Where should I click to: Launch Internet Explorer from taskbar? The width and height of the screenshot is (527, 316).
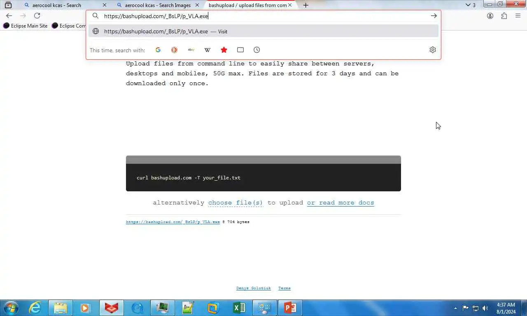click(x=35, y=308)
